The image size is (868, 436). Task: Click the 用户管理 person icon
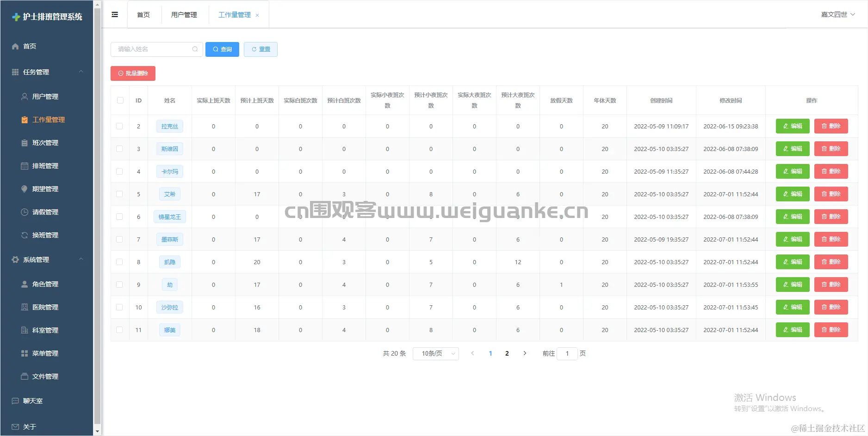pos(25,97)
